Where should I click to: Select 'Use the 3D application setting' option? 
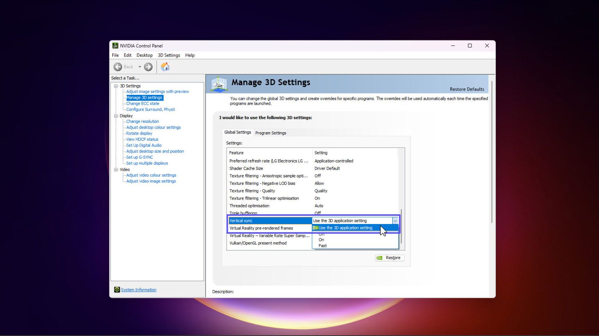pos(345,228)
